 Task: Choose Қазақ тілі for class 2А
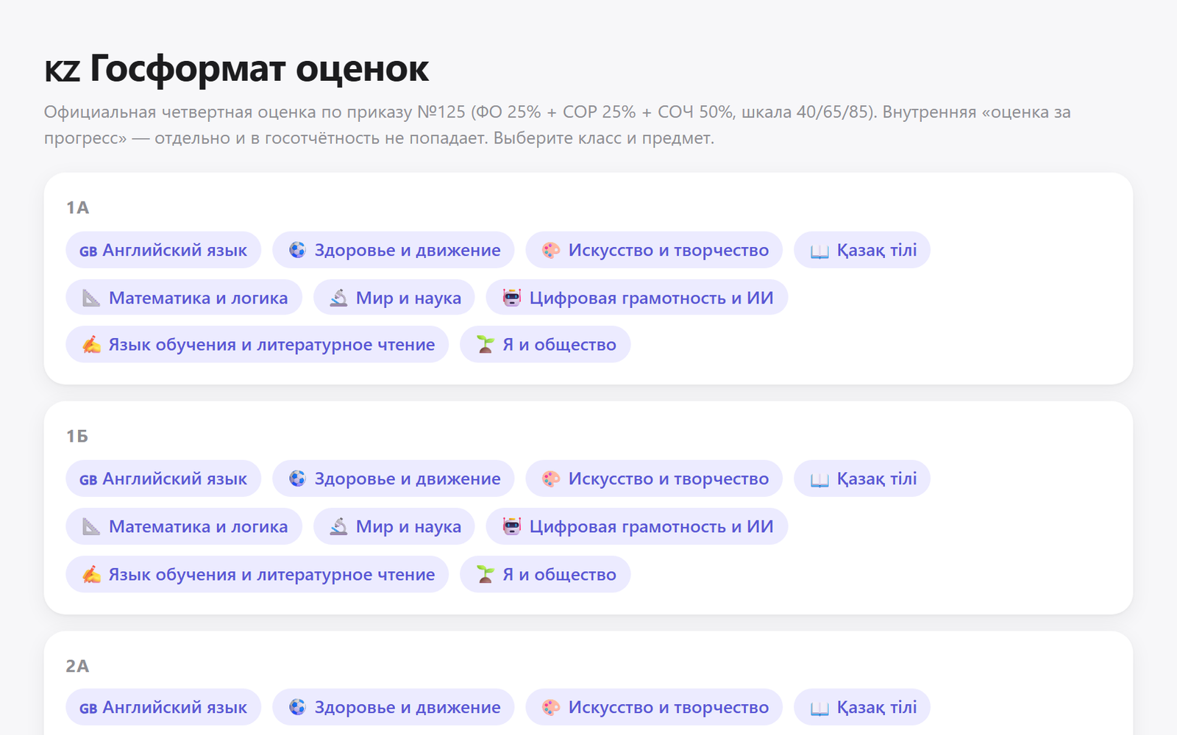click(862, 707)
